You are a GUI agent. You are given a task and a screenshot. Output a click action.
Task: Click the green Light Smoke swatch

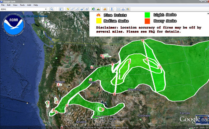click(147, 15)
